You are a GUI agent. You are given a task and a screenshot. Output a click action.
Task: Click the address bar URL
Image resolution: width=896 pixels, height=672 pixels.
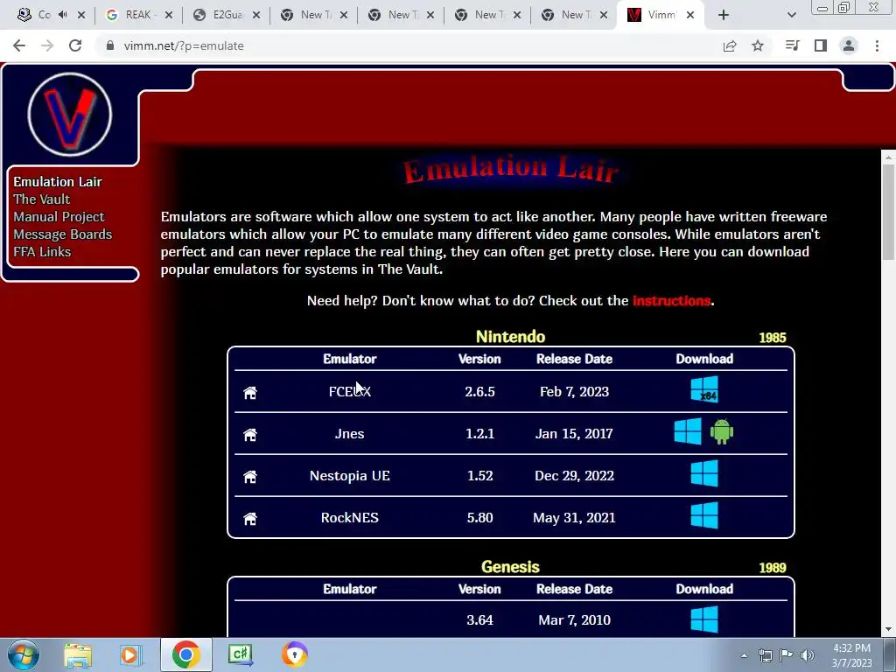pyautogui.click(x=184, y=45)
